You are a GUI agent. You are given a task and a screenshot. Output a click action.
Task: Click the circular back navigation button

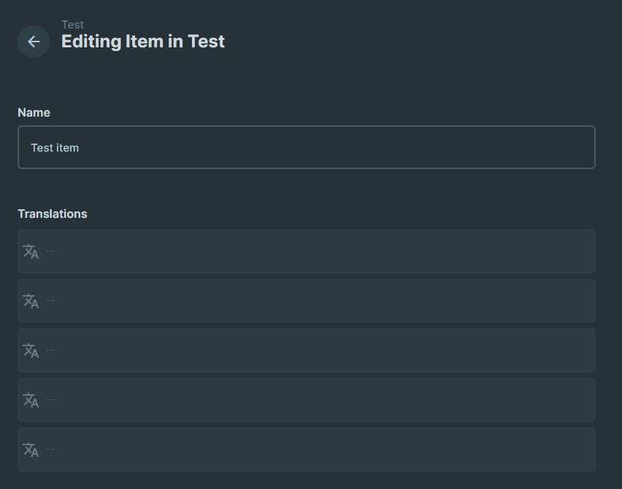click(34, 42)
